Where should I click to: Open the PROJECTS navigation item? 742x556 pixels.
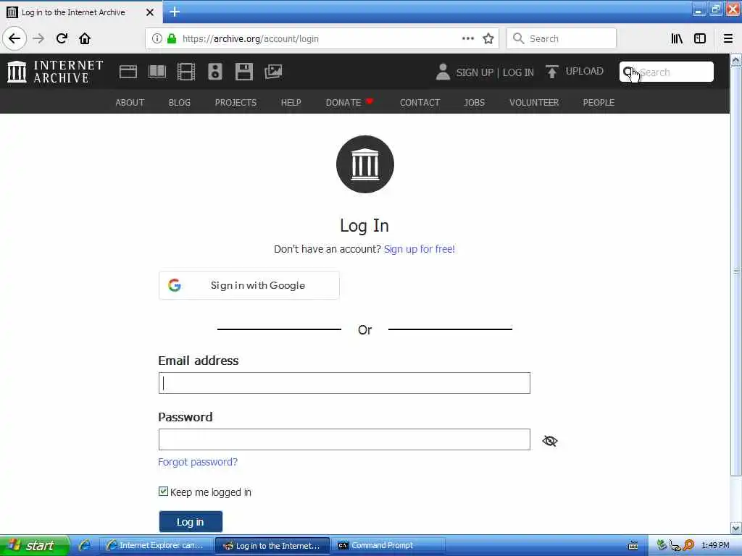point(235,103)
